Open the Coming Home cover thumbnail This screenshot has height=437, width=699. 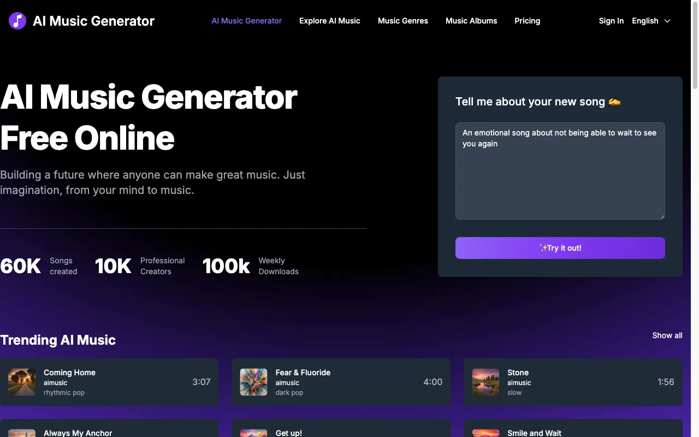[x=22, y=382]
